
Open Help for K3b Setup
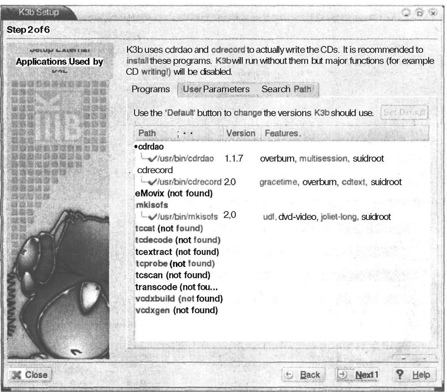pos(414,375)
